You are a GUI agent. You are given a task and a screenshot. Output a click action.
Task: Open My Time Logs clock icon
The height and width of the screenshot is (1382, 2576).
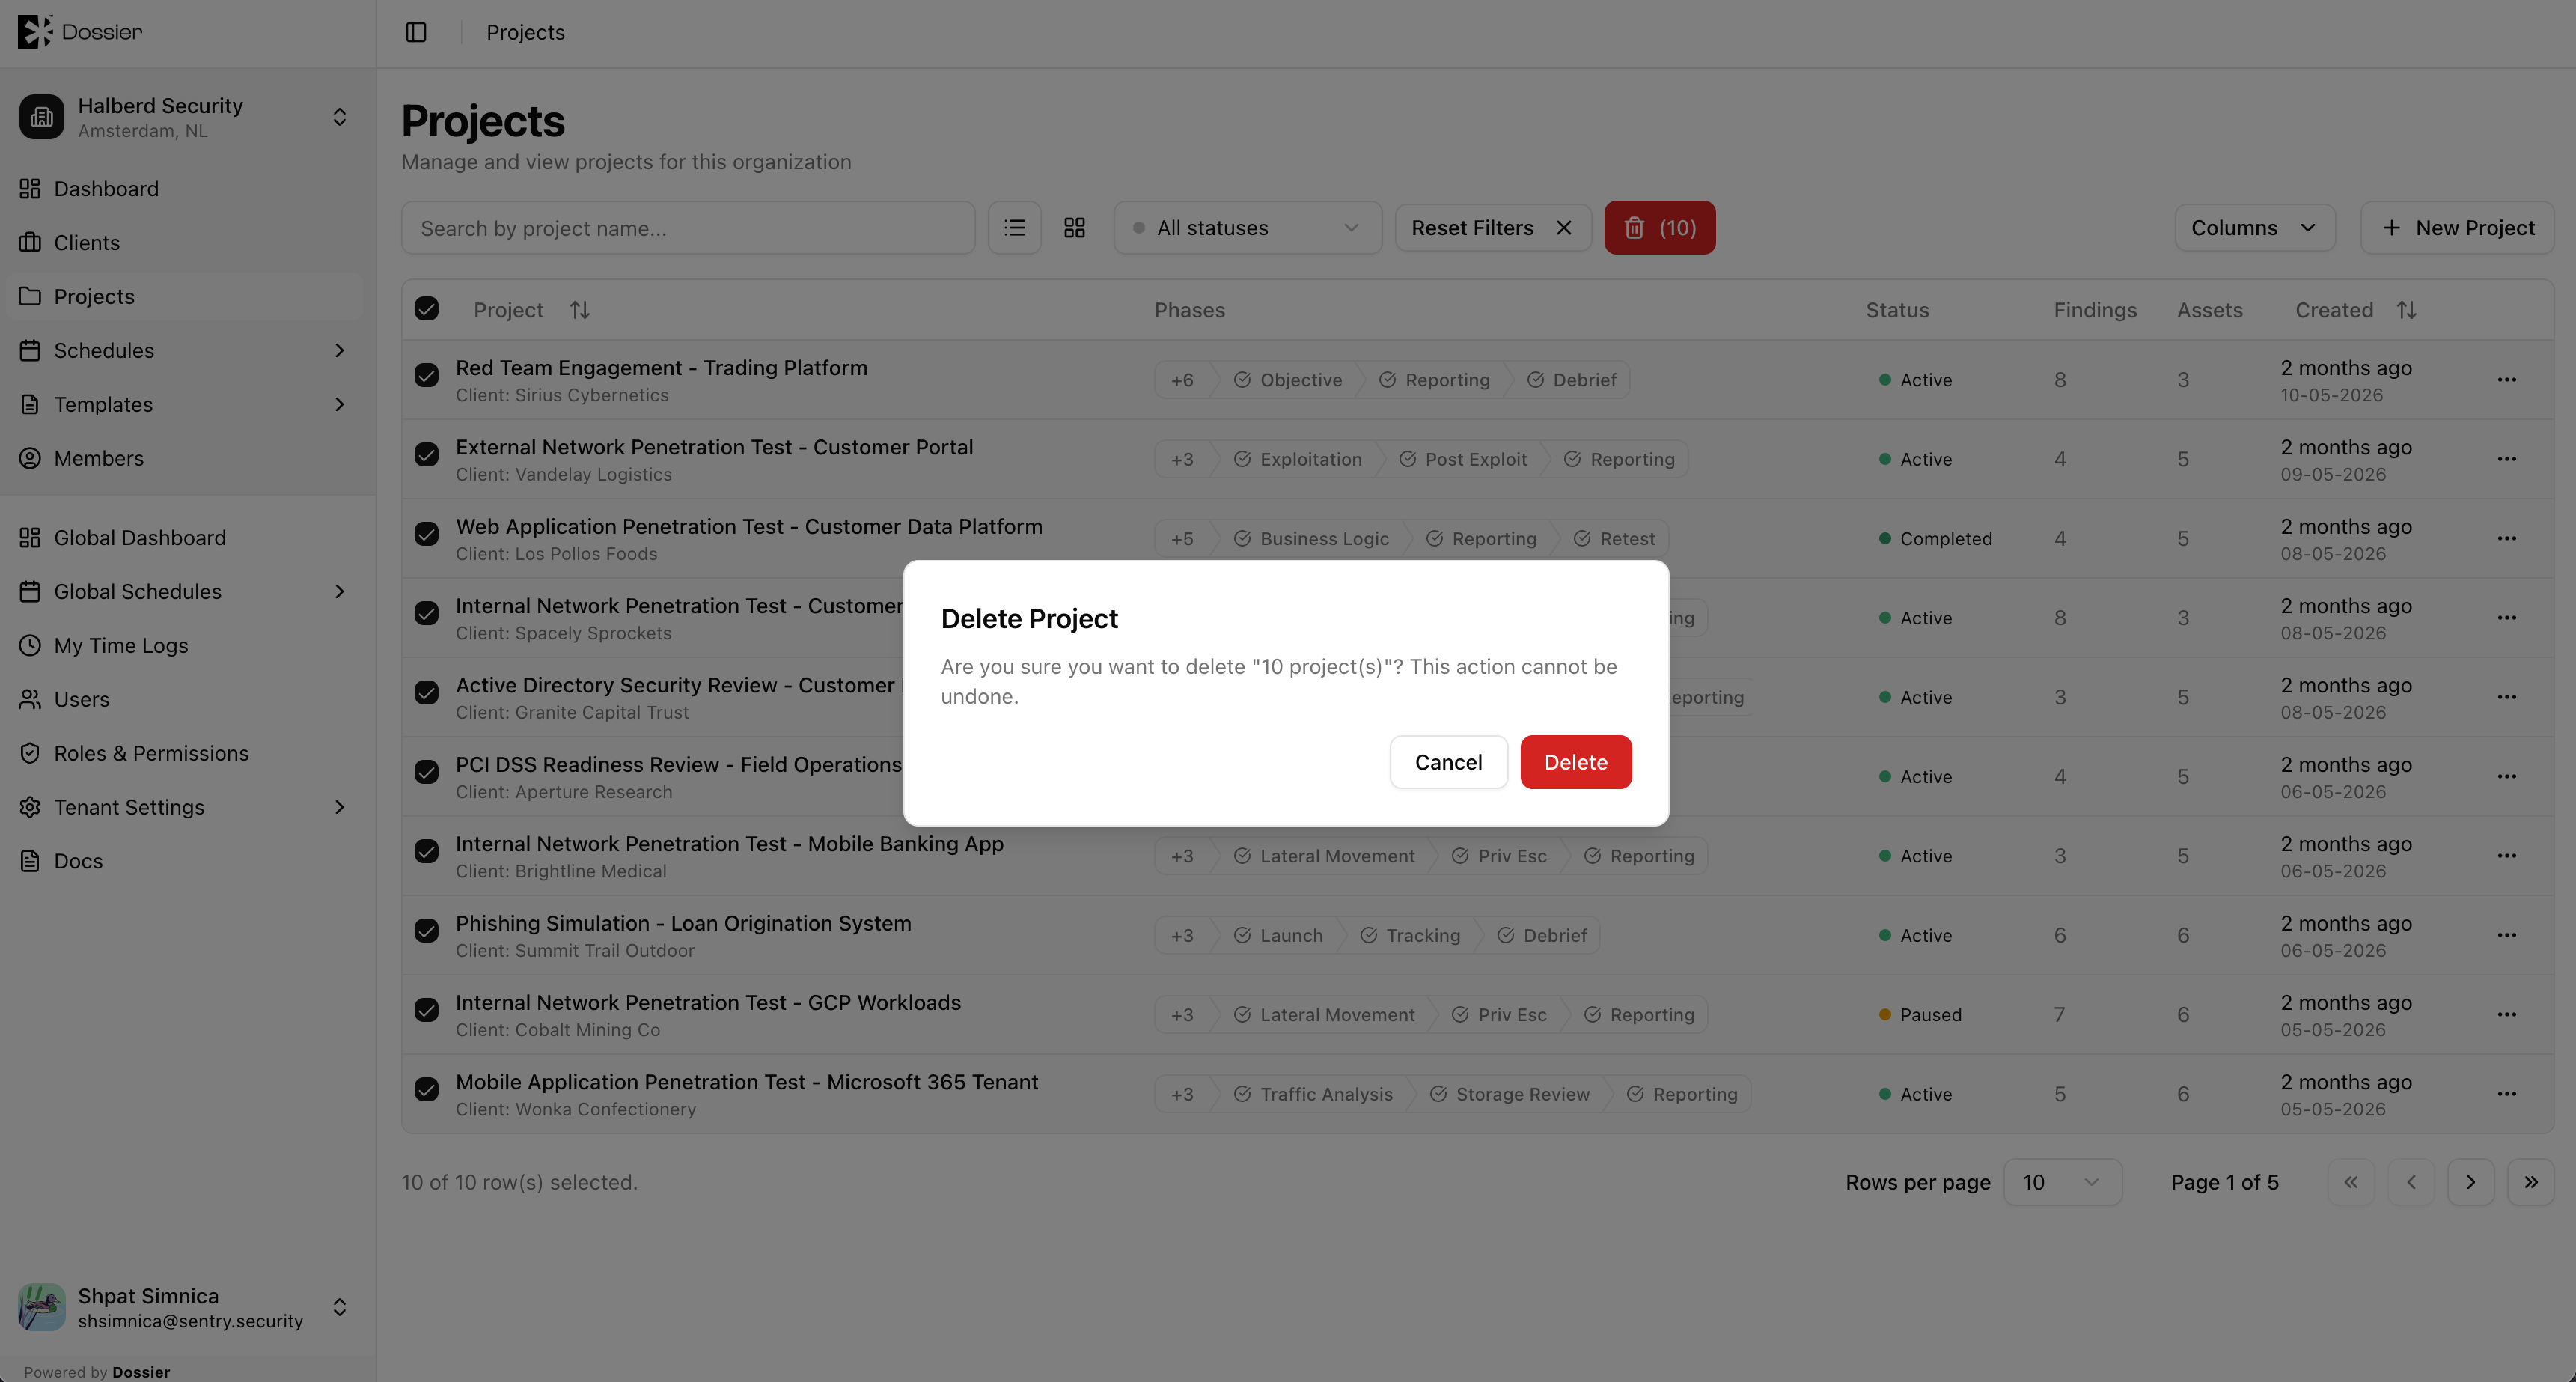point(30,646)
